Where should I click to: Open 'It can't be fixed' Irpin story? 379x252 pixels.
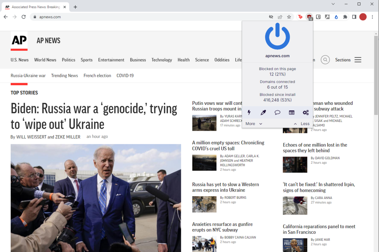pos(319,187)
